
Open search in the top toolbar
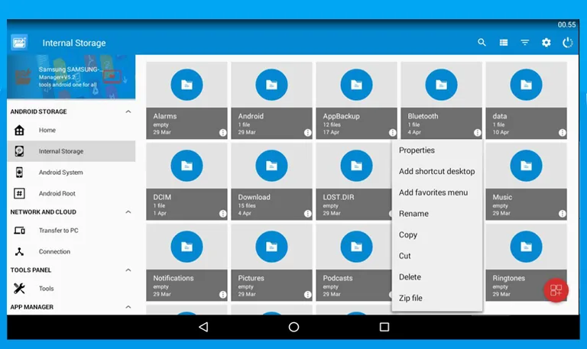pyautogui.click(x=482, y=43)
